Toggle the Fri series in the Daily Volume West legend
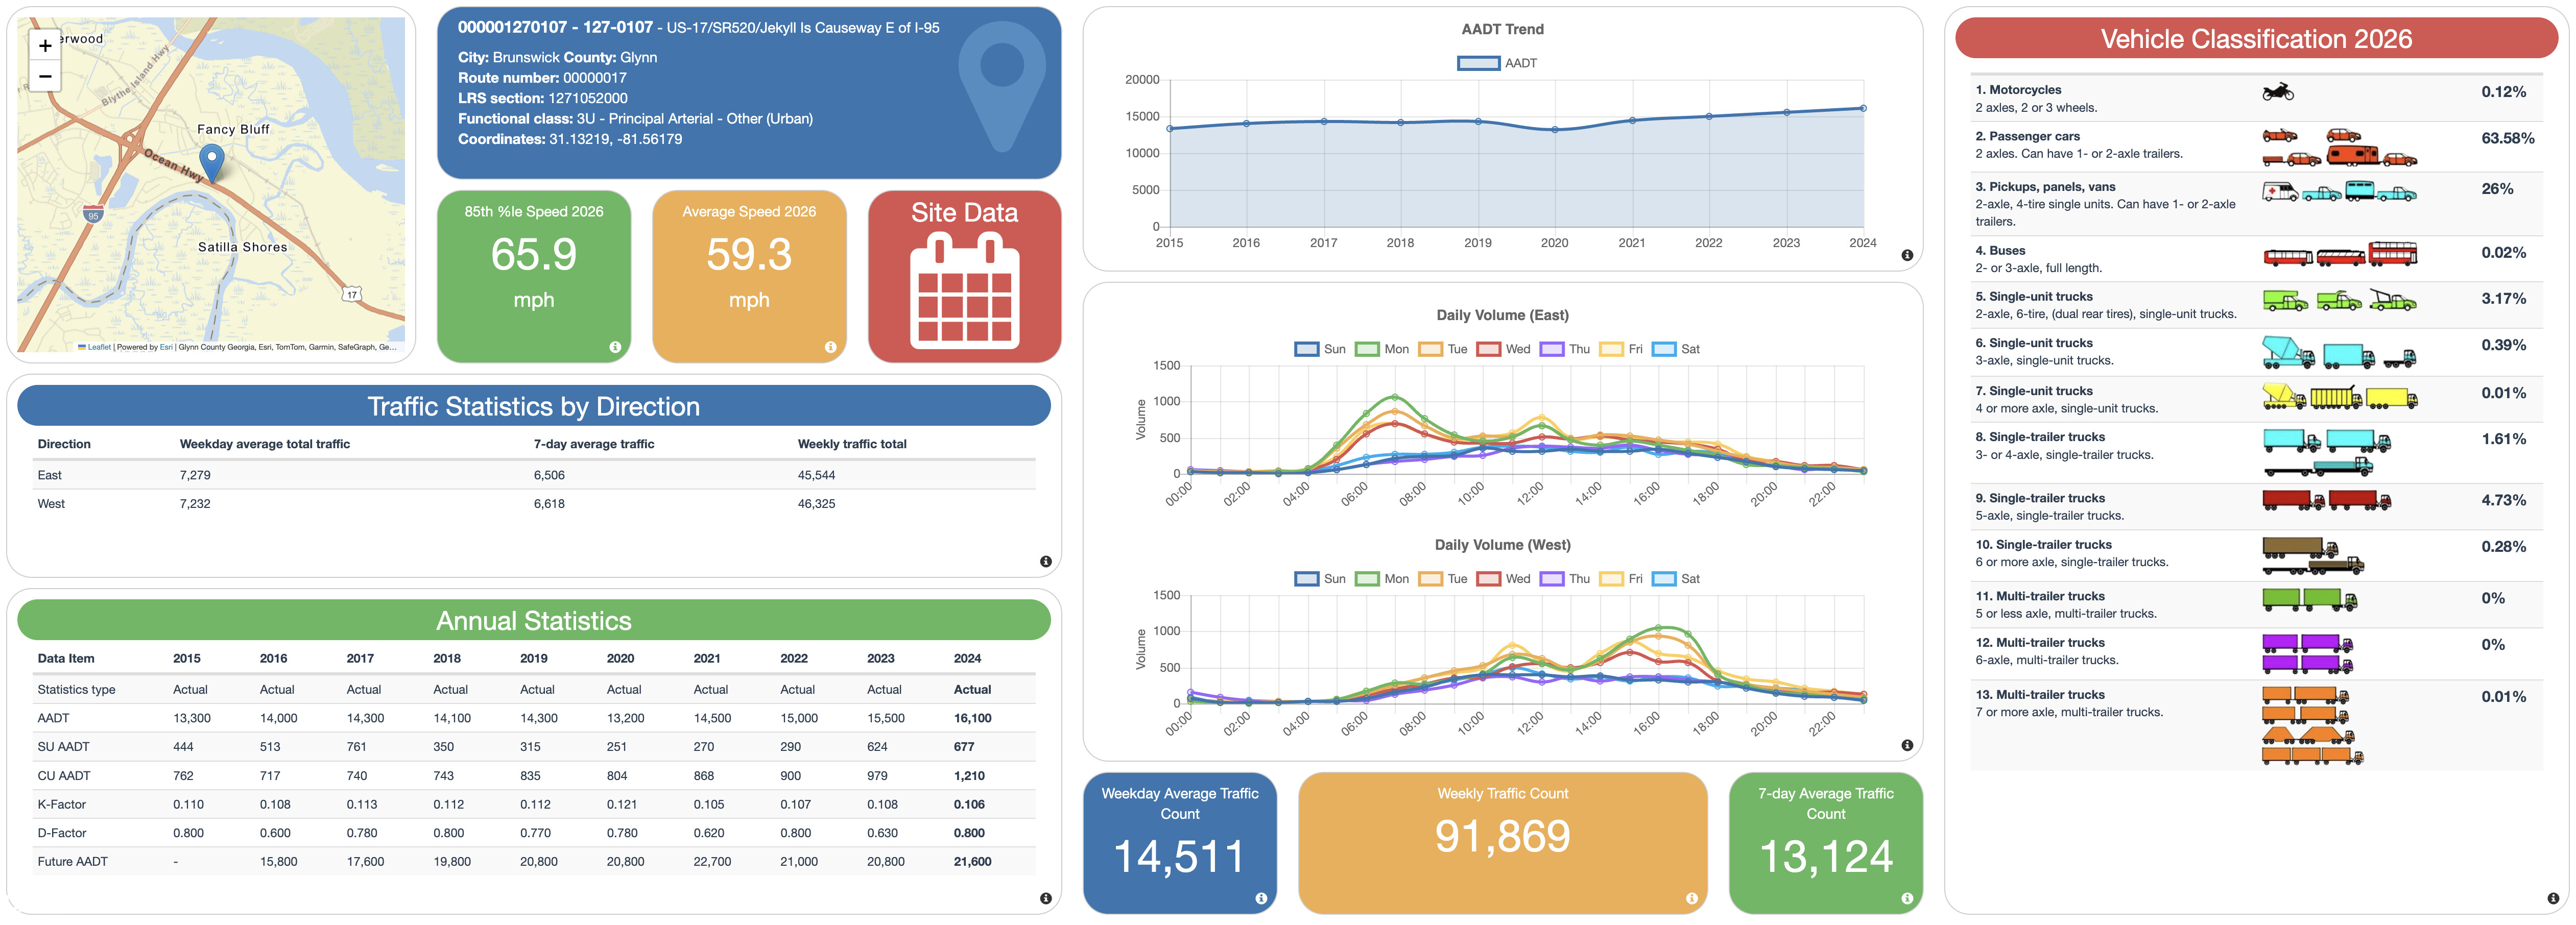This screenshot has height=925, width=2576. pyautogui.click(x=1611, y=579)
